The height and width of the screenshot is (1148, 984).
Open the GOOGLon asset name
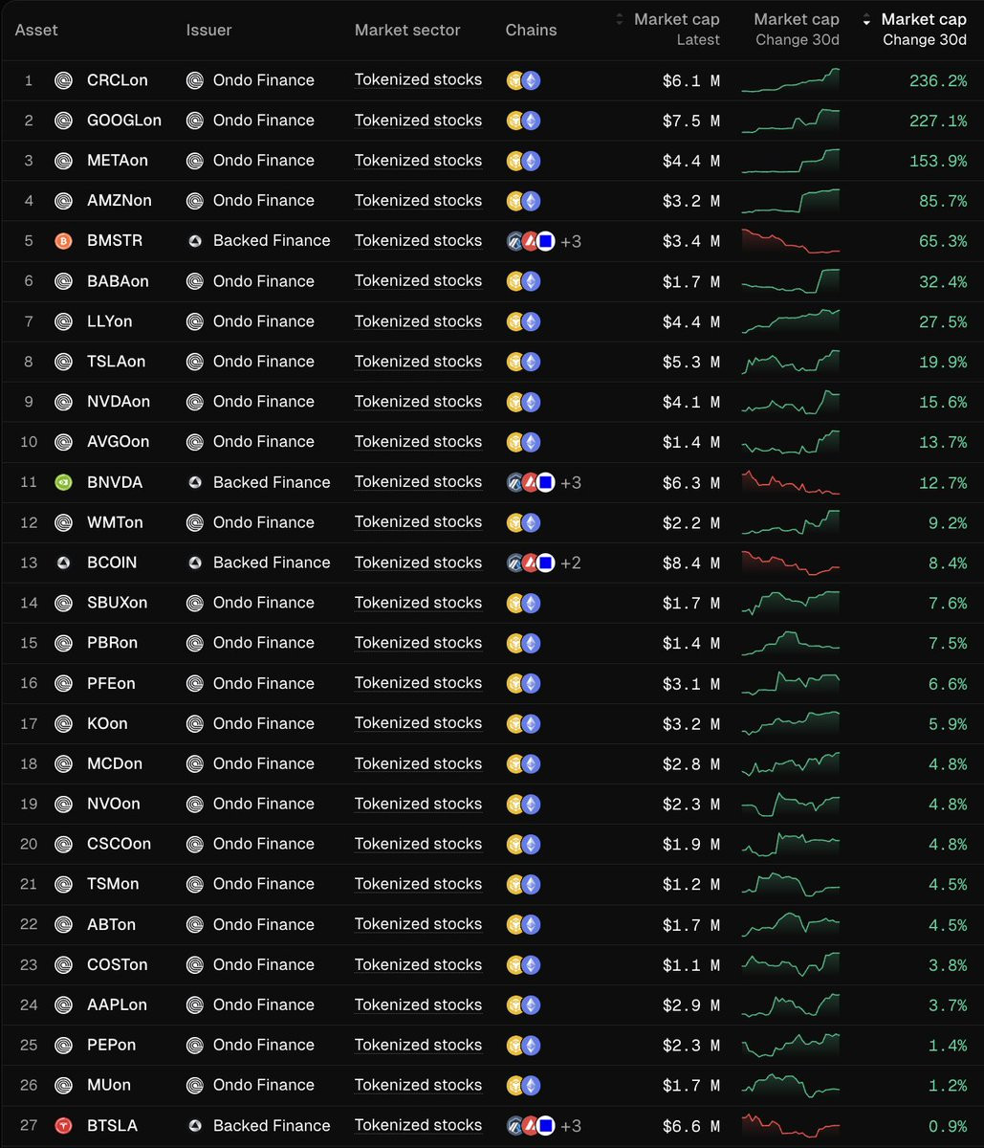point(124,121)
